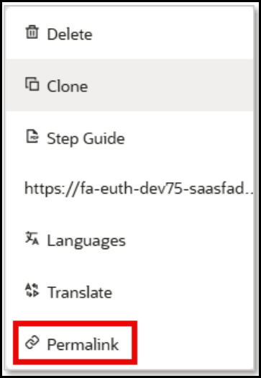Open the Step Guide option
The height and width of the screenshot is (378, 261).
point(129,137)
